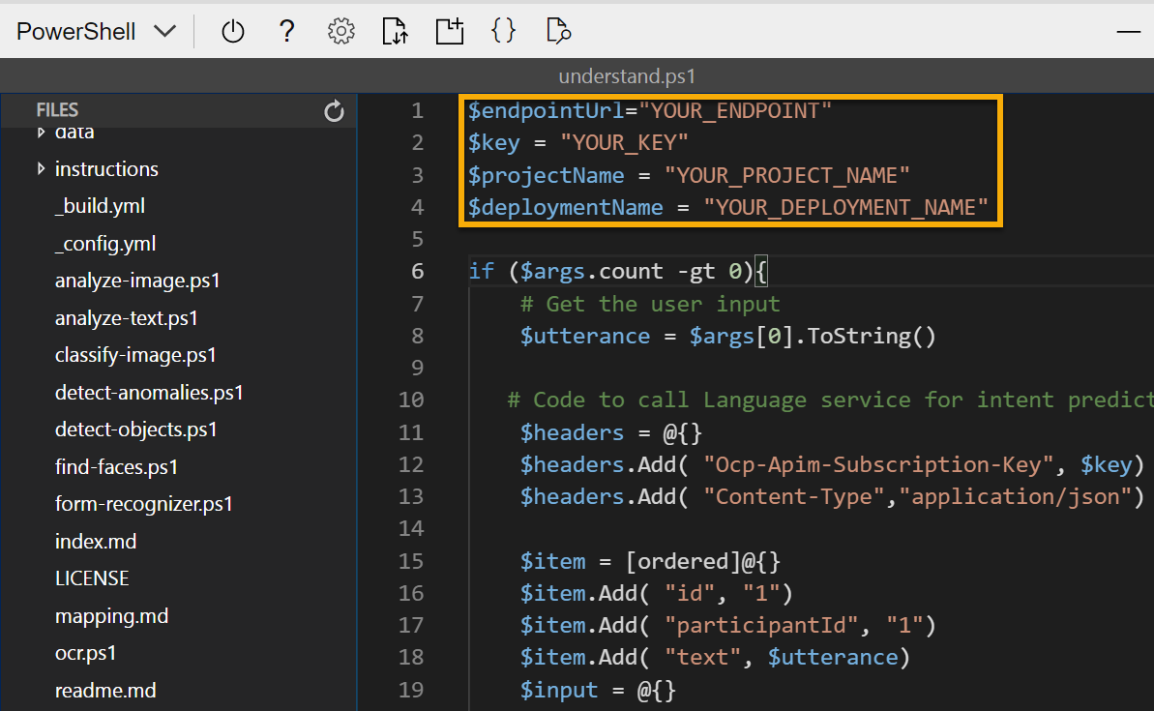Refresh the FILES explorer

(x=334, y=110)
